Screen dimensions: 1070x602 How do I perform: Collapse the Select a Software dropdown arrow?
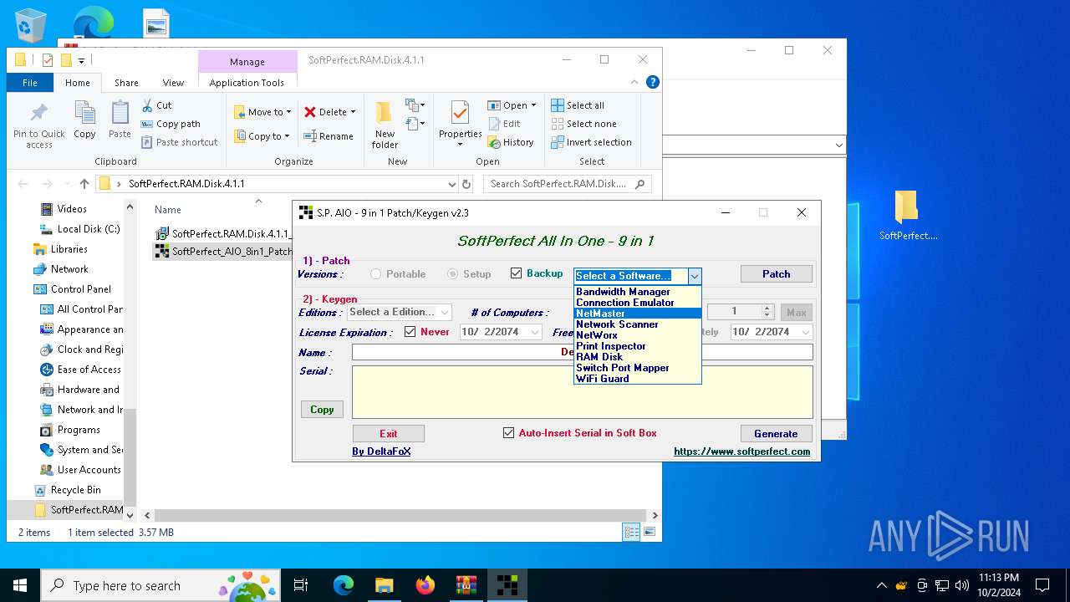tap(694, 276)
